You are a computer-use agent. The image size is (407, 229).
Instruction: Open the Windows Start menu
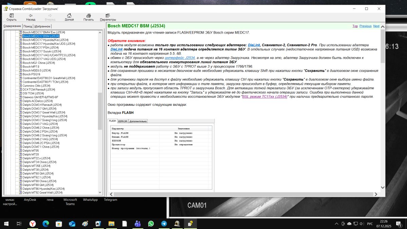(6, 224)
